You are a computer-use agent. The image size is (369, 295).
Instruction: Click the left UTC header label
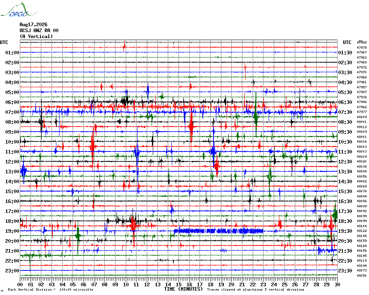4,42
